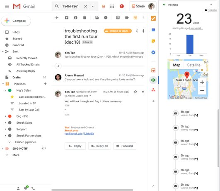Expand the Eng - S58 pipeline
Screen dimensions: 220x191
[5, 116]
